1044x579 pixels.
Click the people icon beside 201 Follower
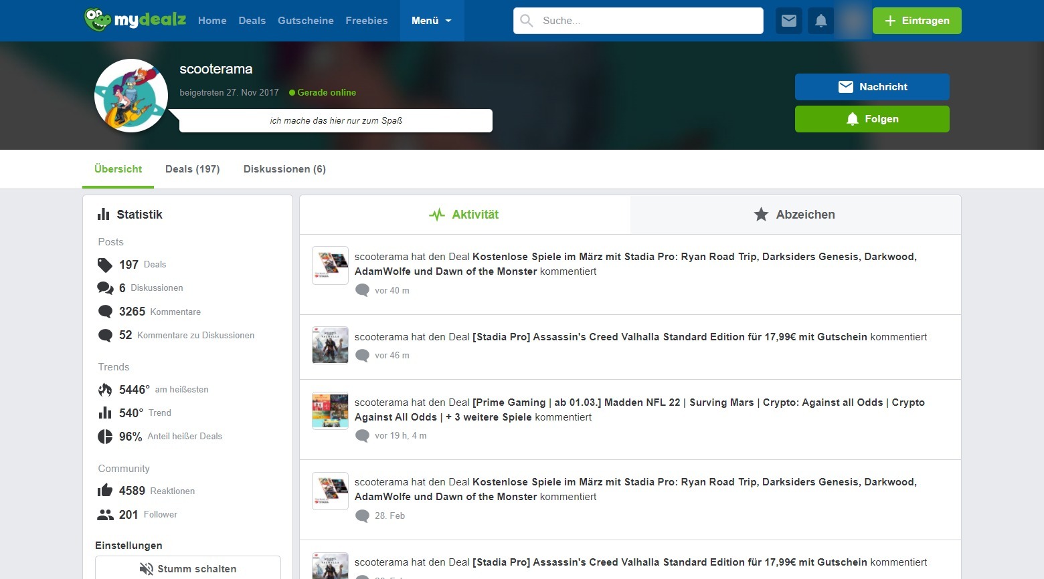tap(105, 515)
